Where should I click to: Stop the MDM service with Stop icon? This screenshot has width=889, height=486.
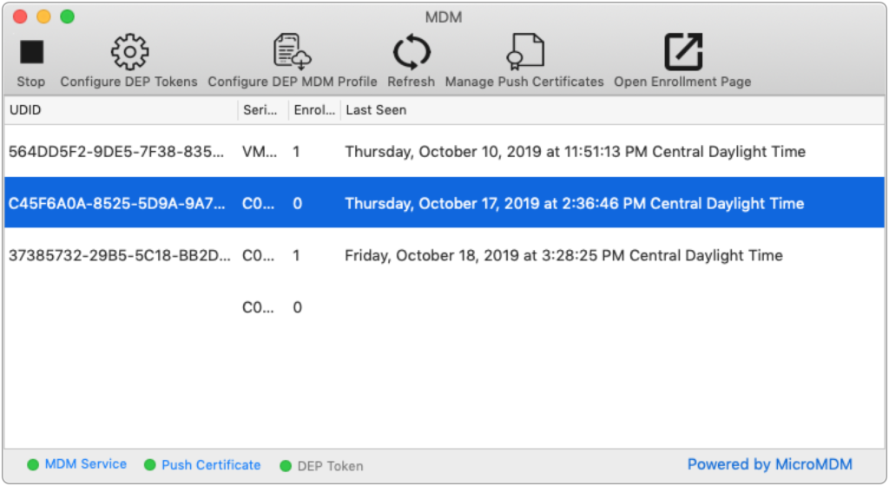point(31,52)
